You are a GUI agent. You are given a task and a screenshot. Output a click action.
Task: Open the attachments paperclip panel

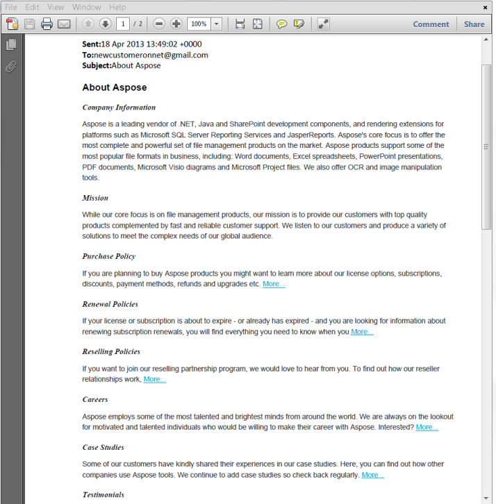tap(11, 67)
